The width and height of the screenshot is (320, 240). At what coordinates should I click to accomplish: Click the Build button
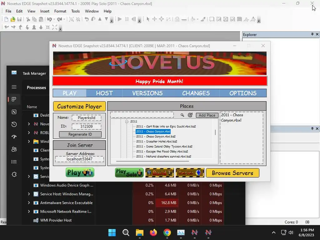[160, 172]
